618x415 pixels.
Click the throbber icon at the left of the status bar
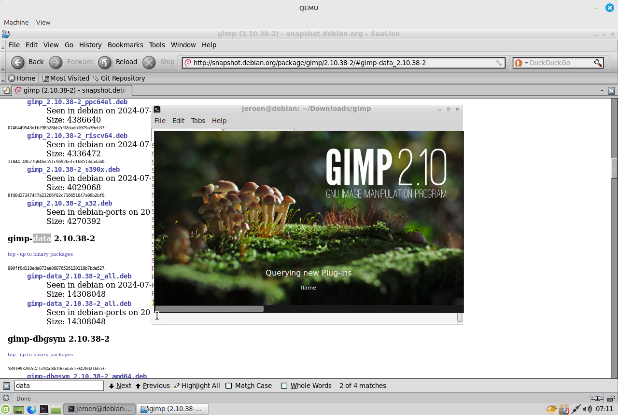pos(6,399)
